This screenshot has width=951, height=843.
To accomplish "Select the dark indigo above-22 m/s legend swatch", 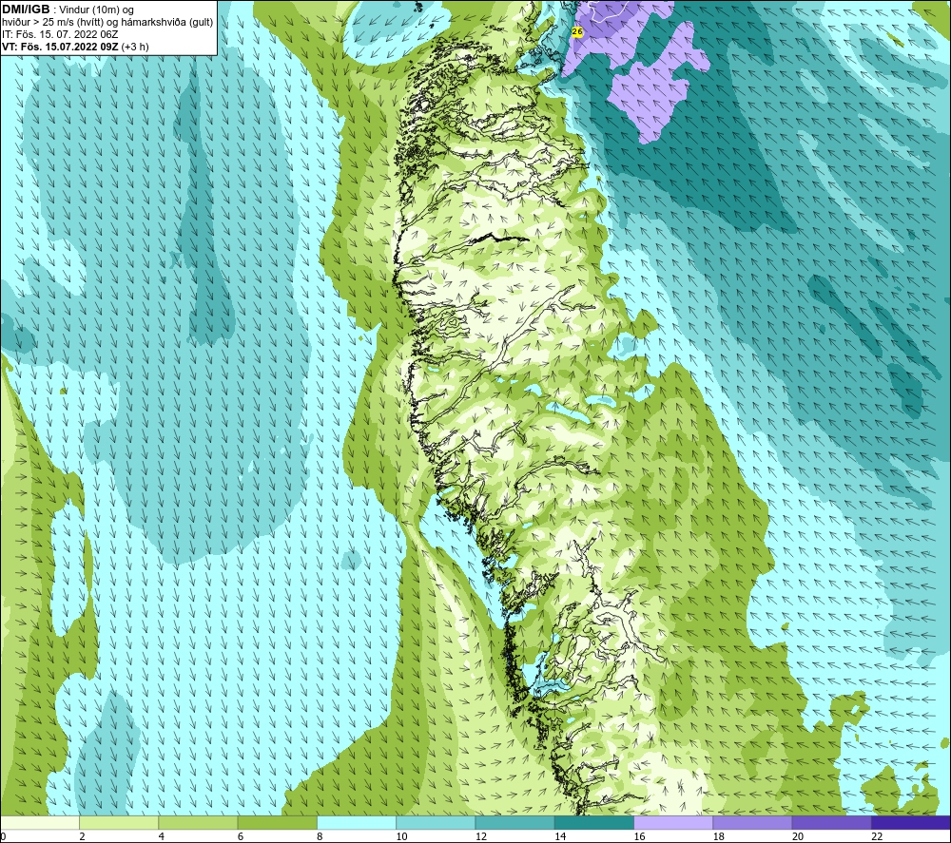I will (910, 822).
